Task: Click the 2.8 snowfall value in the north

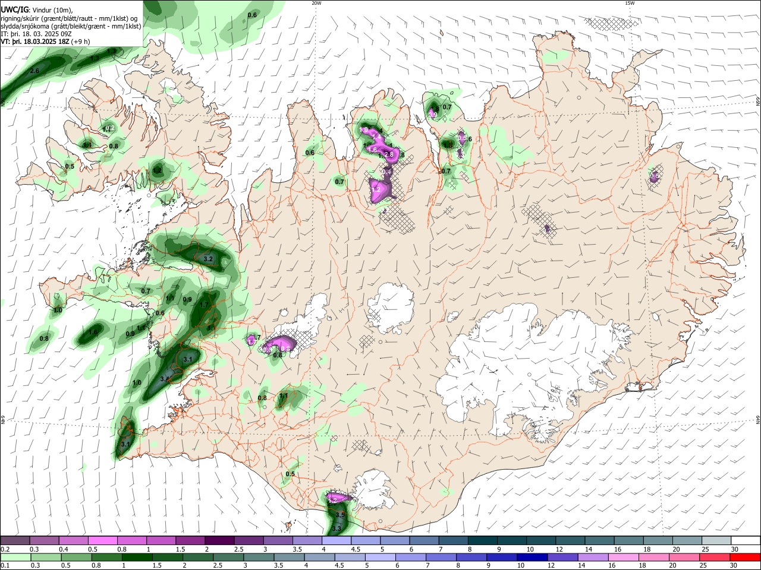Action: click(x=389, y=154)
